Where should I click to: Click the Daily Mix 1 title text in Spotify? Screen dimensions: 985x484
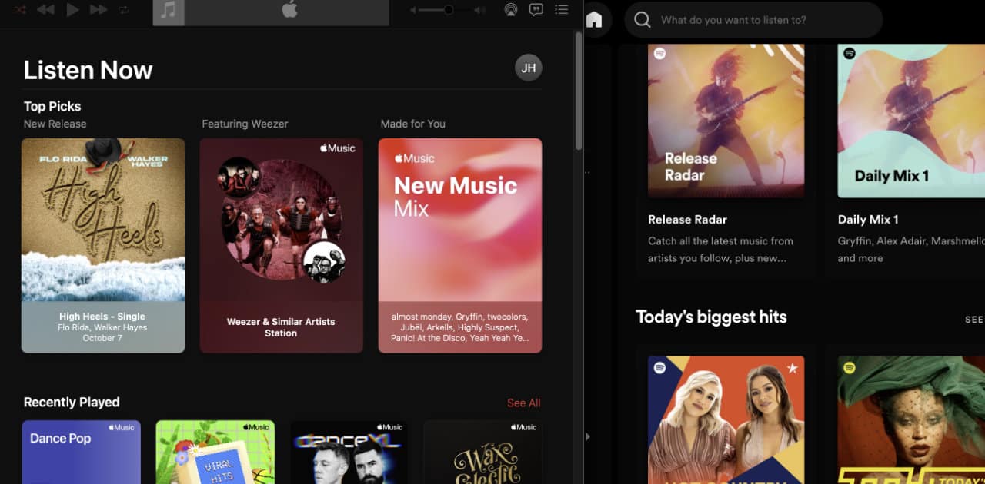click(868, 220)
